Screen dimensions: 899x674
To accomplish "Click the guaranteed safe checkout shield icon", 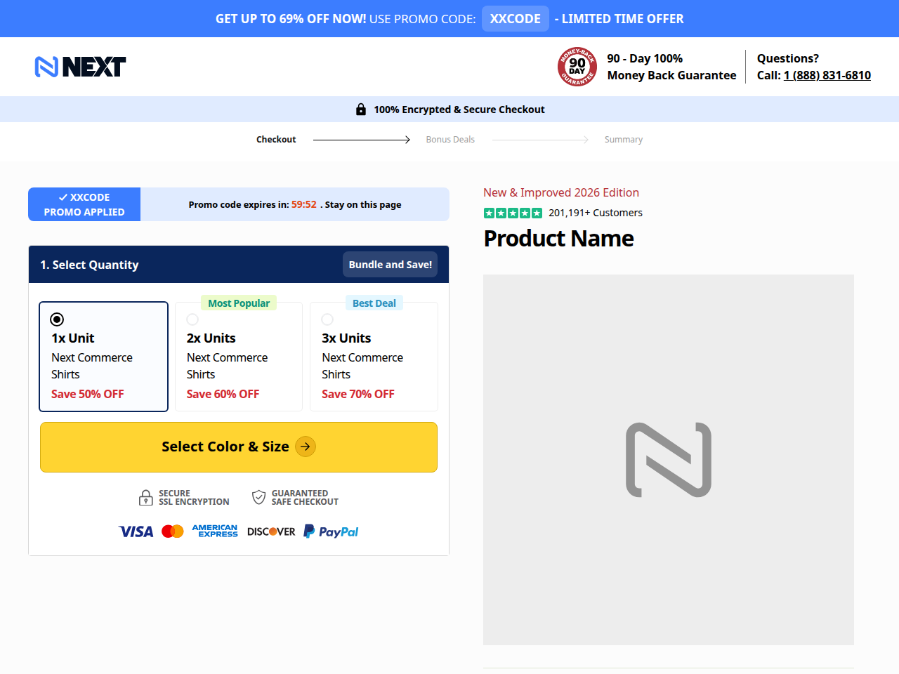I will tap(258, 498).
